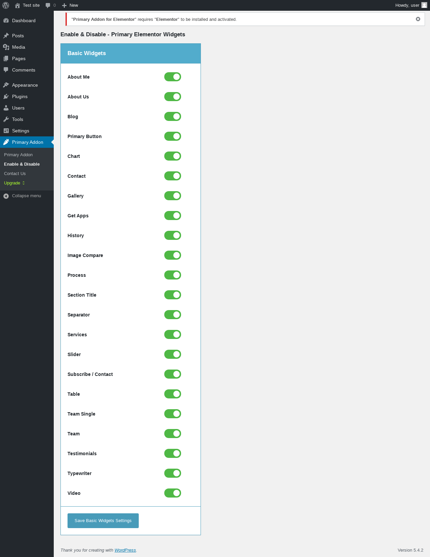Click the Basic Widgets header

131,53
